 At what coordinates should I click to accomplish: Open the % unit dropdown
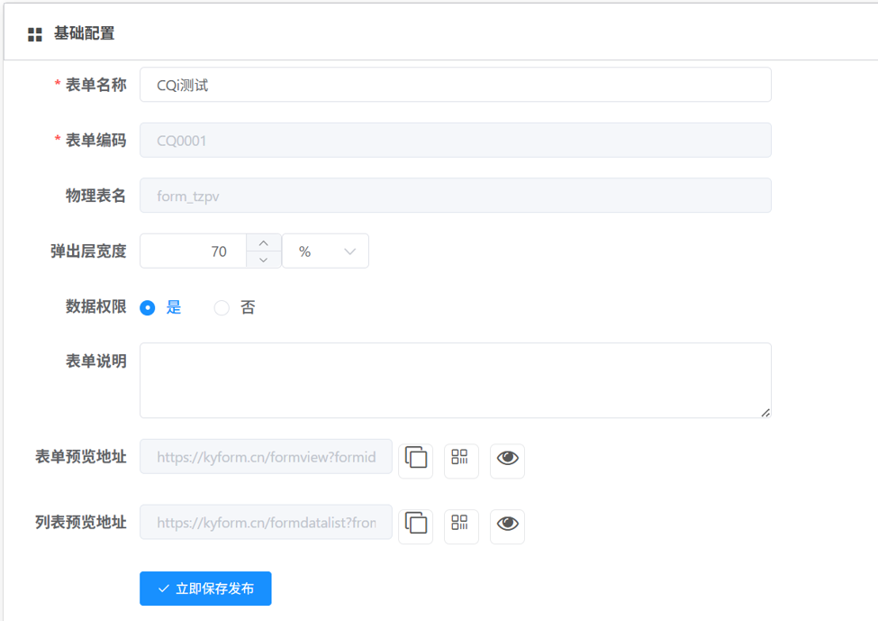coord(325,251)
